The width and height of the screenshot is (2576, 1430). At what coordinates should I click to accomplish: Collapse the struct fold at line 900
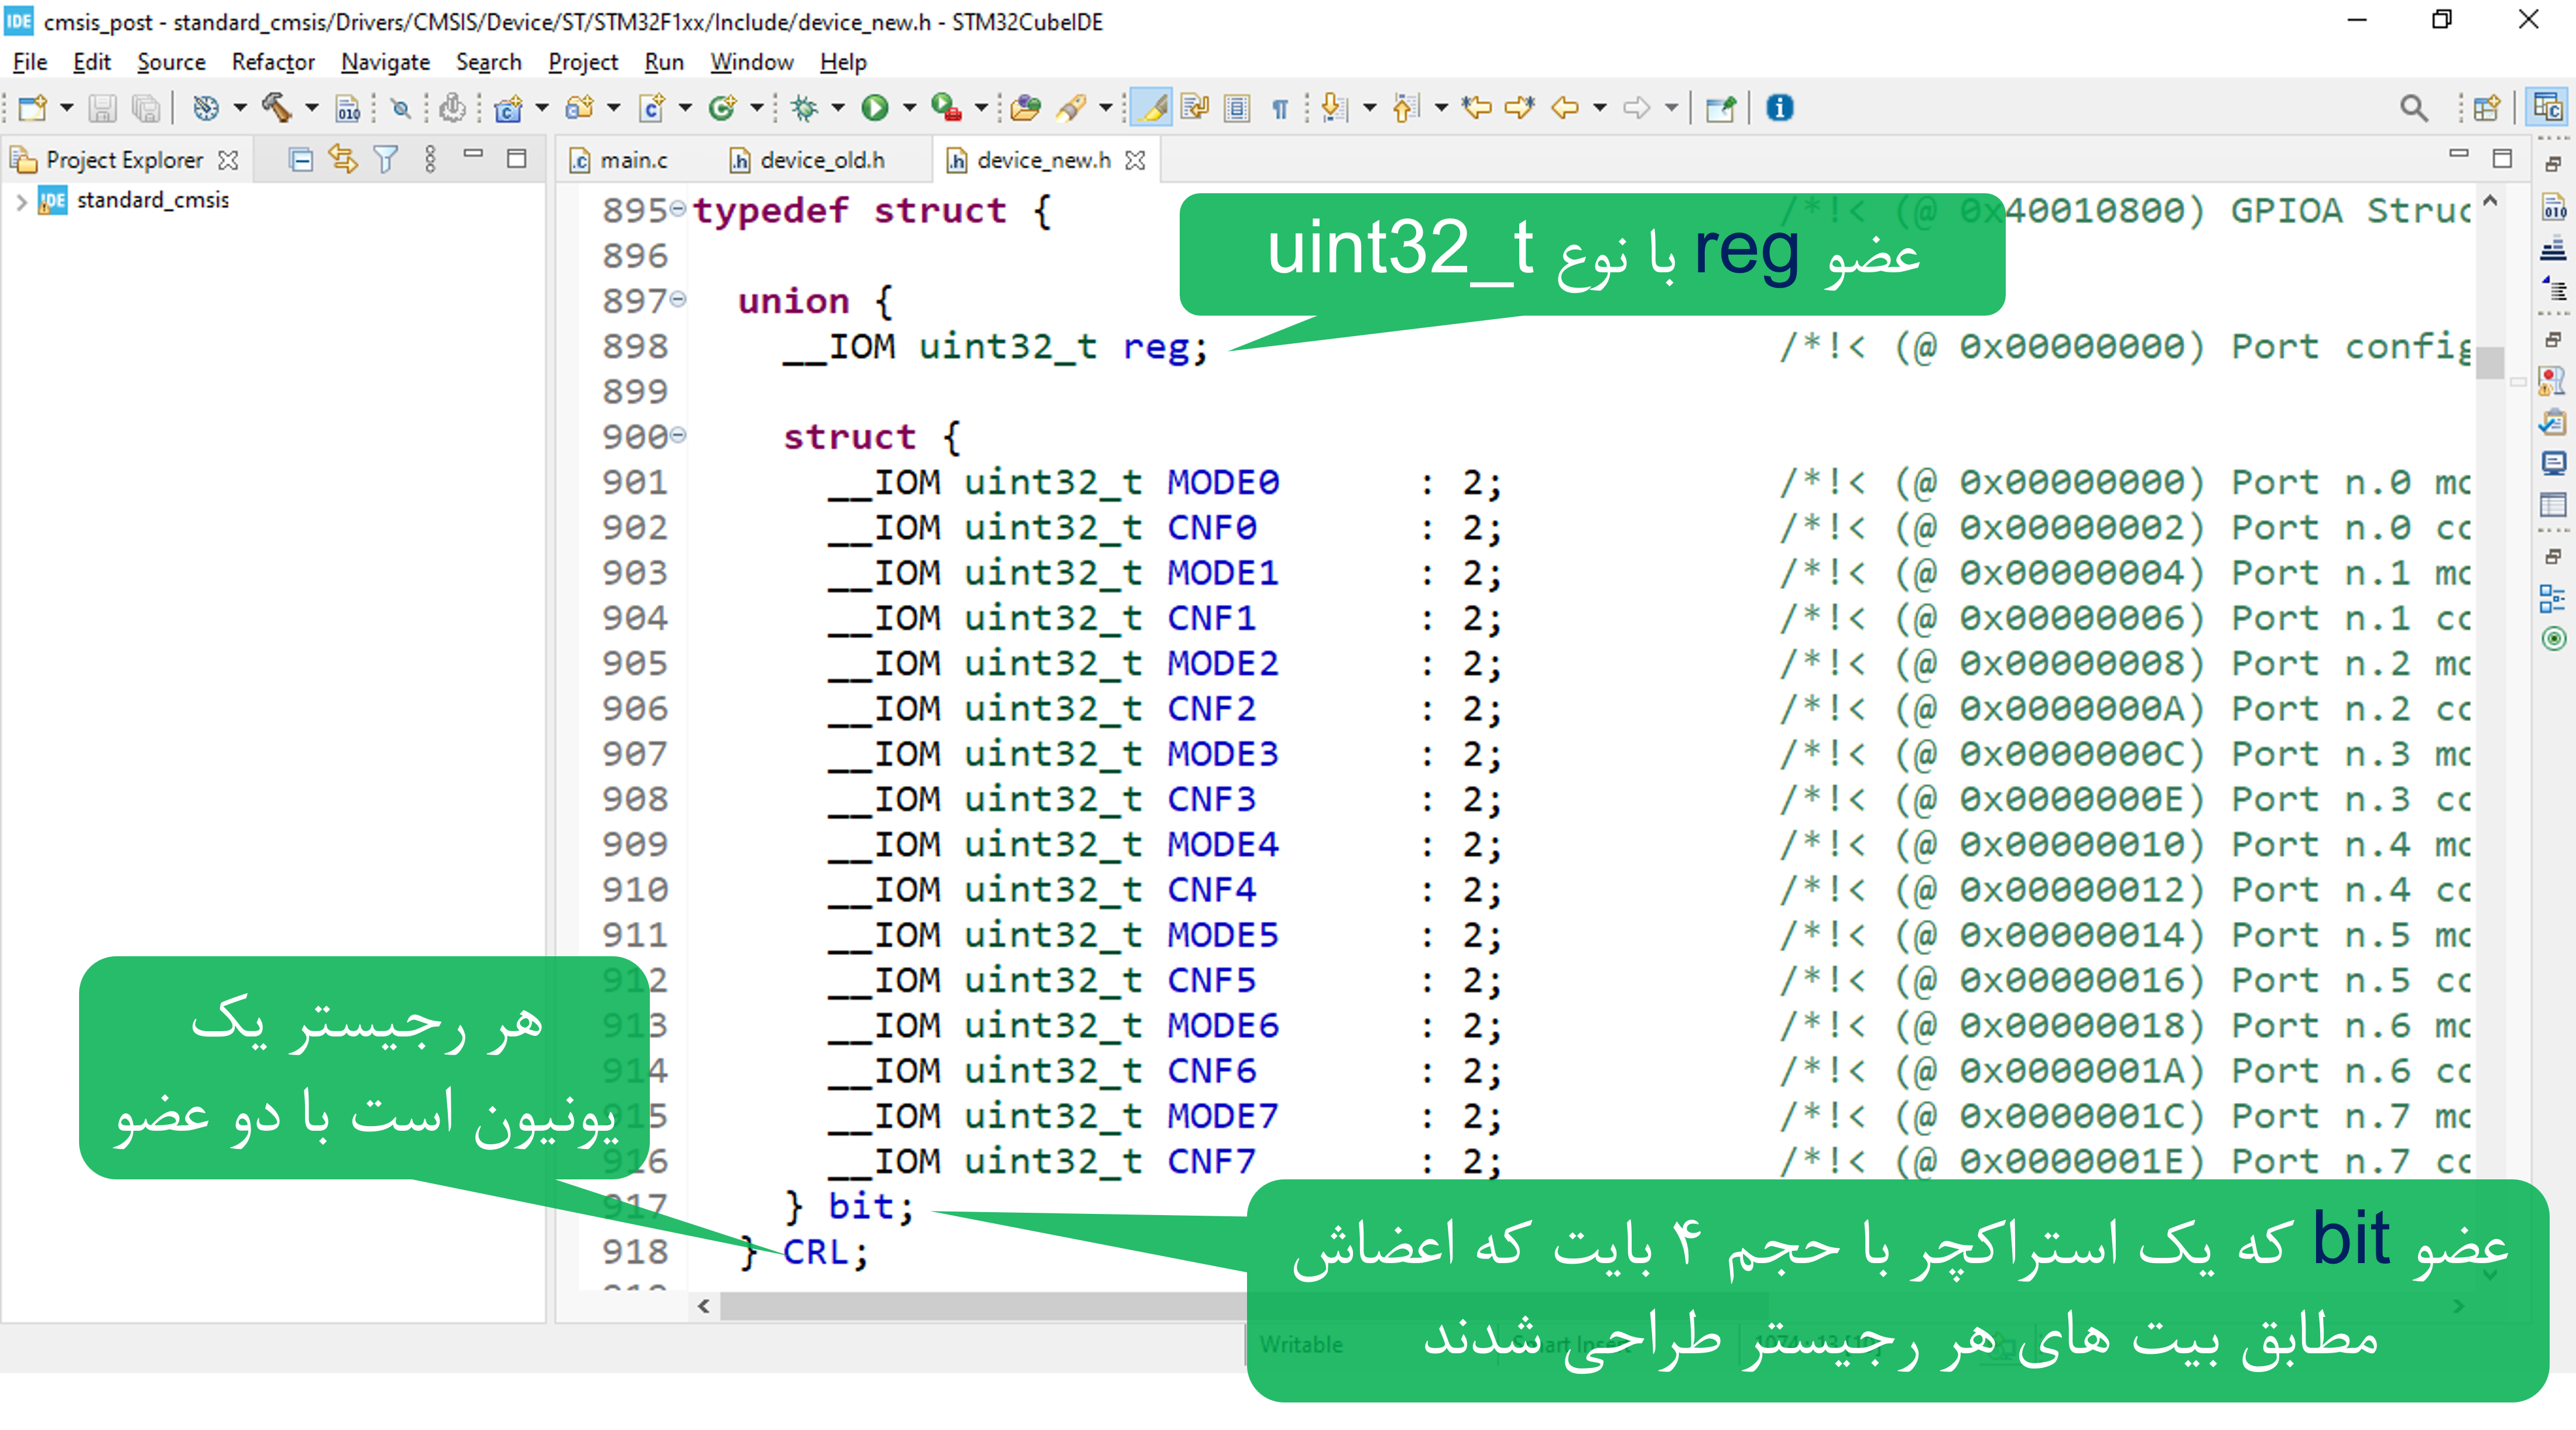pos(678,435)
